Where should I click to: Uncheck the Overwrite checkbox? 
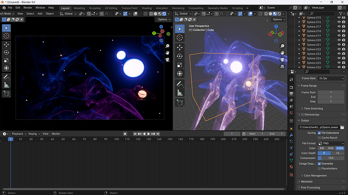tap(319, 164)
